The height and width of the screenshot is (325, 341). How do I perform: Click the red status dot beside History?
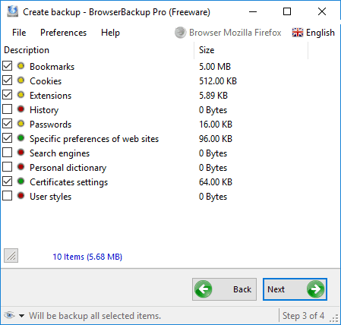(21, 109)
